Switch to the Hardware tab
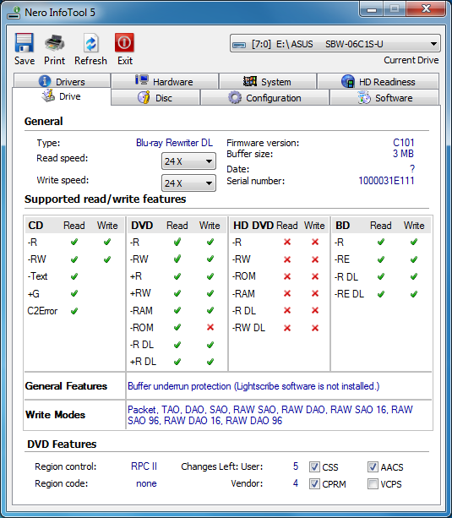Screen dimensions: 452x518 point(165,81)
